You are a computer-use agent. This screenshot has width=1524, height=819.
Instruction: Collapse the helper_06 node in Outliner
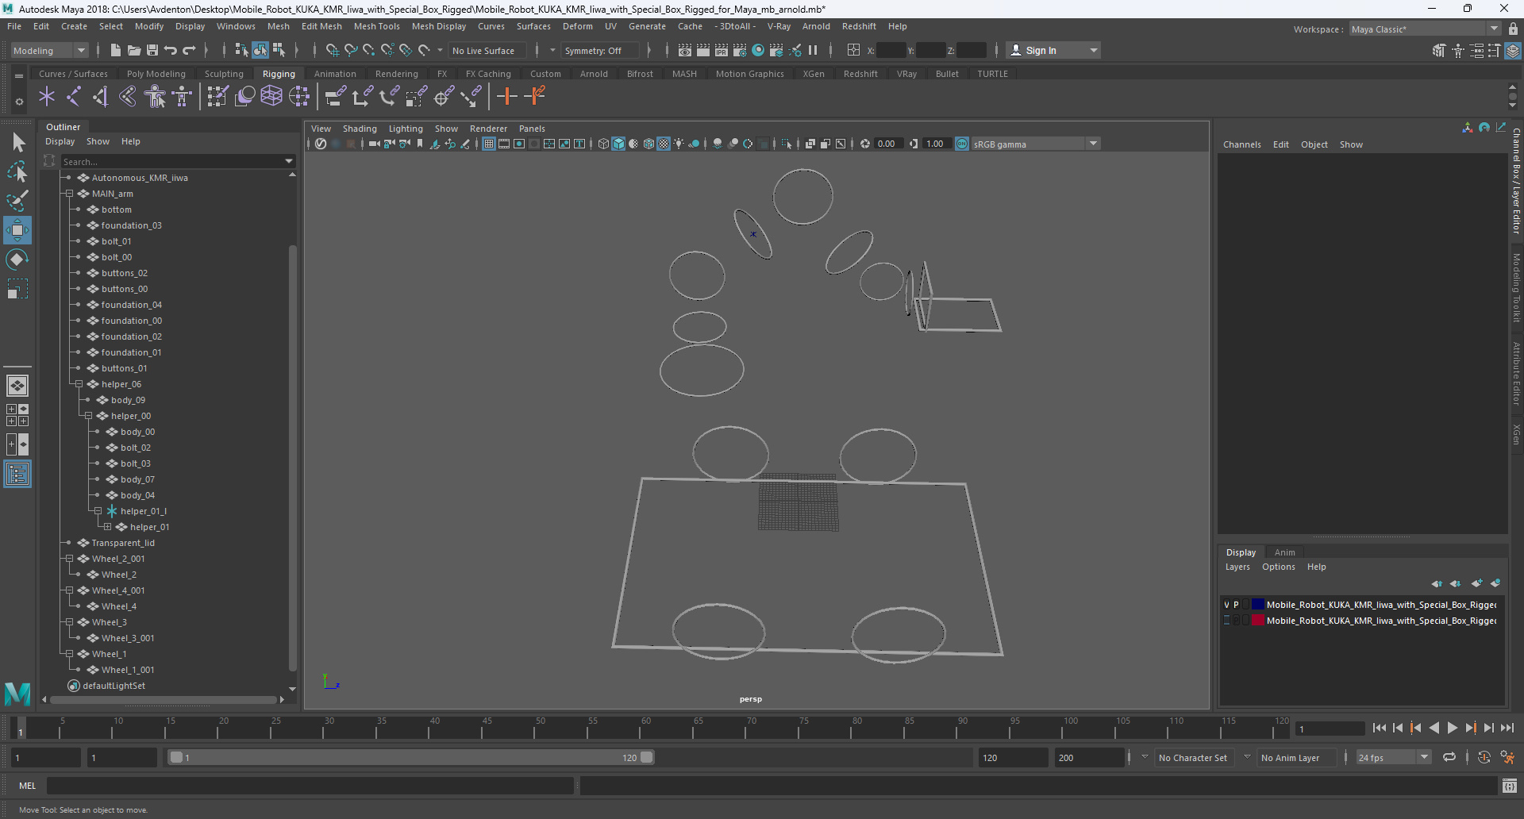[x=79, y=384]
